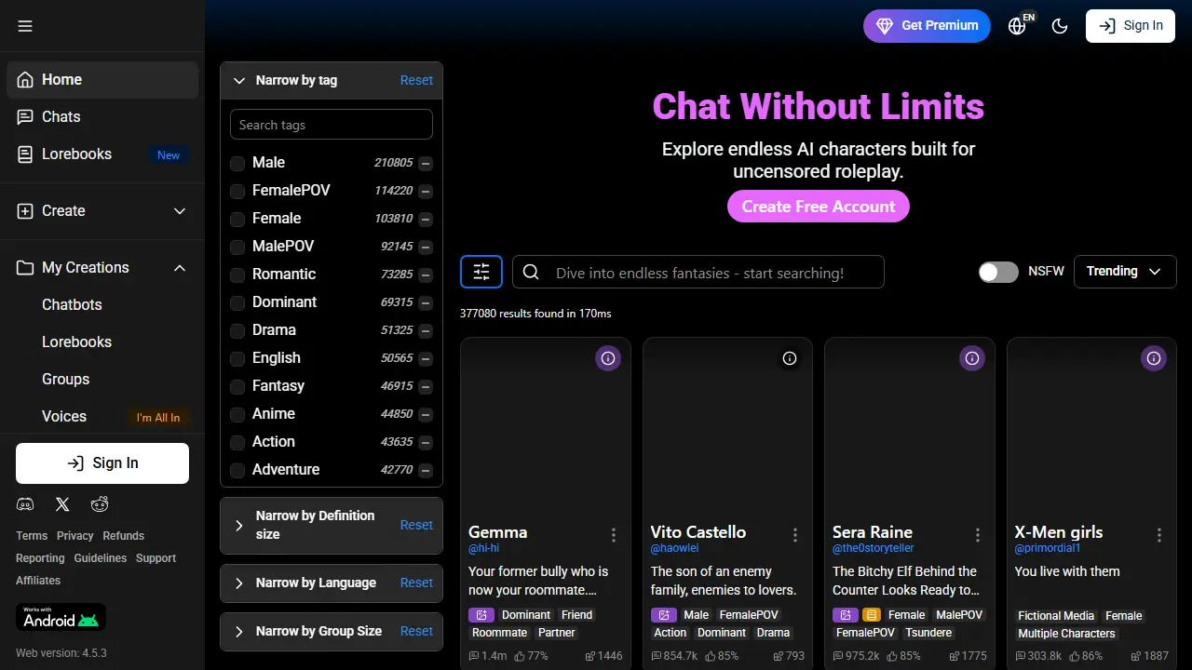Click the Get Premium button
Screen dimensions: 1192x670
tap(927, 26)
